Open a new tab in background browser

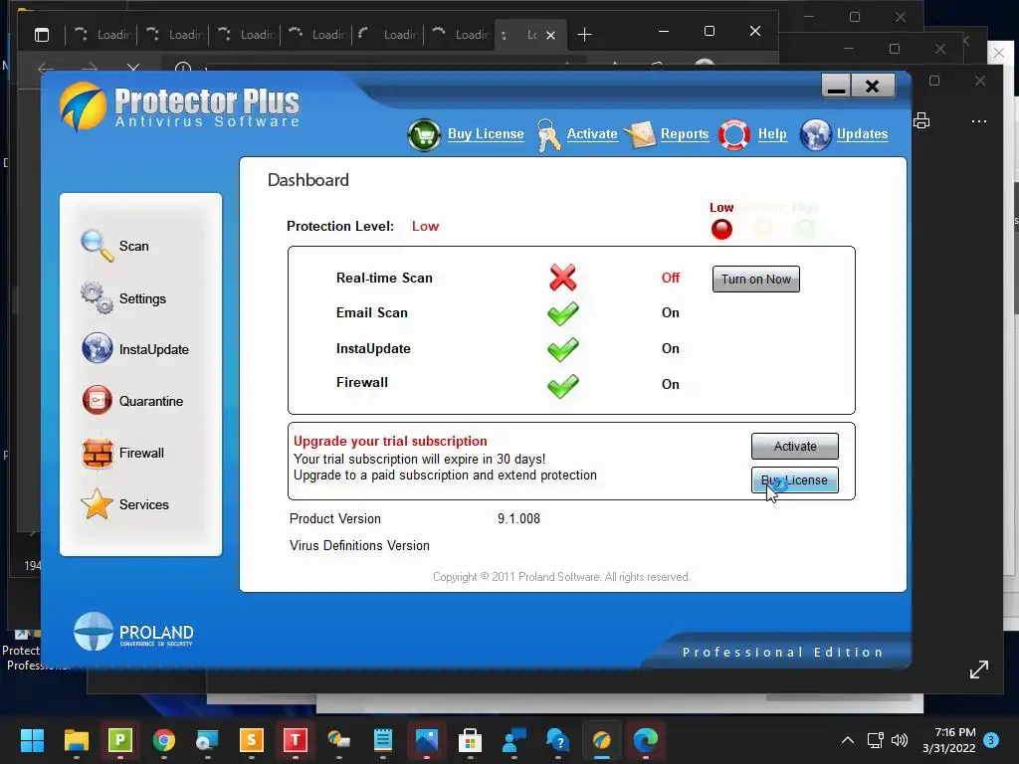(584, 35)
